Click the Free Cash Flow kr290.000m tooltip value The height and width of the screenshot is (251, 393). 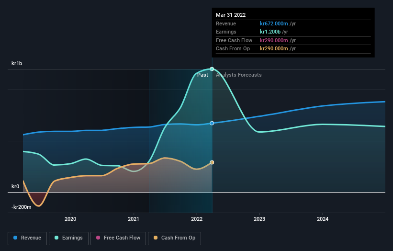click(274, 40)
